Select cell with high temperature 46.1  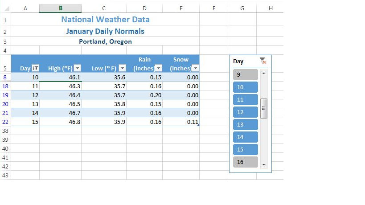[x=61, y=77]
